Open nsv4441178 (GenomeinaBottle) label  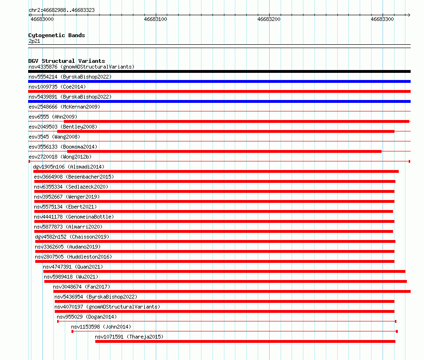pos(74,217)
